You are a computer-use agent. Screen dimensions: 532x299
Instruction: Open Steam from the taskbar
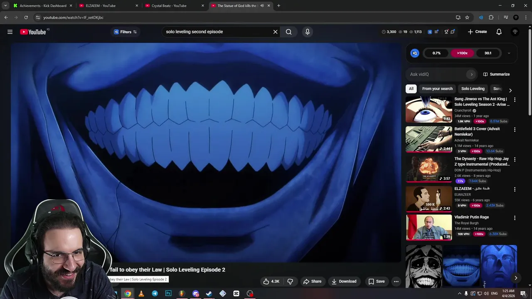pyautogui.click(x=209, y=294)
